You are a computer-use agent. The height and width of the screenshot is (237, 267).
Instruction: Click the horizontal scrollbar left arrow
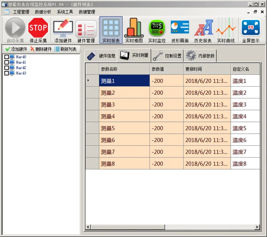[x=88, y=227]
